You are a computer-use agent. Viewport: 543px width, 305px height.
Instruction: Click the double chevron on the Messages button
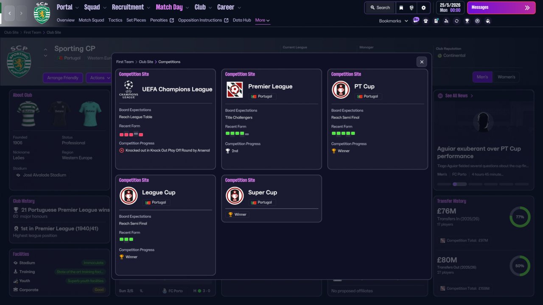click(x=527, y=8)
